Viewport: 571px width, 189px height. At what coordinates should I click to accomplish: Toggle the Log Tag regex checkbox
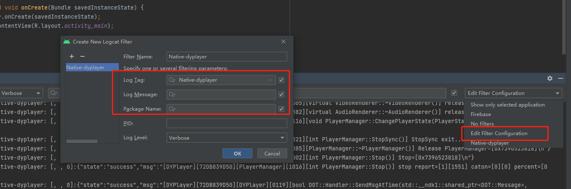point(281,80)
